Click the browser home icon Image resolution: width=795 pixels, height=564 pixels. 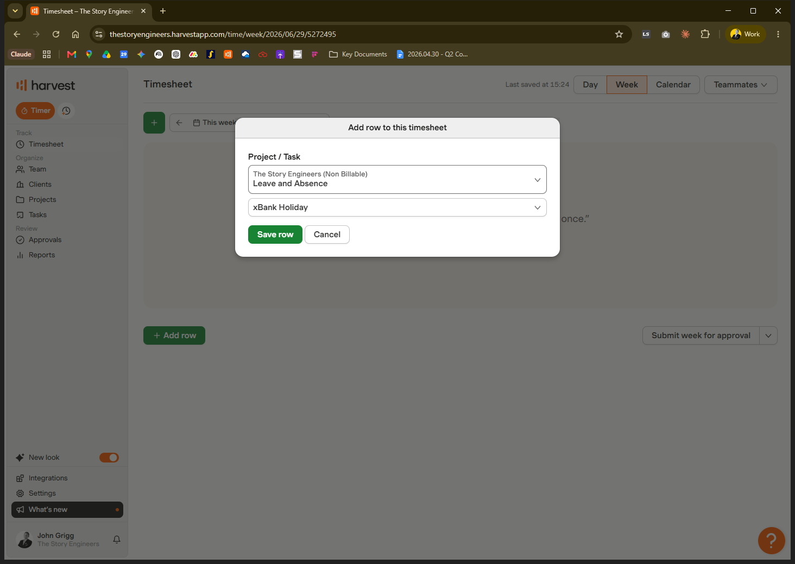point(75,34)
